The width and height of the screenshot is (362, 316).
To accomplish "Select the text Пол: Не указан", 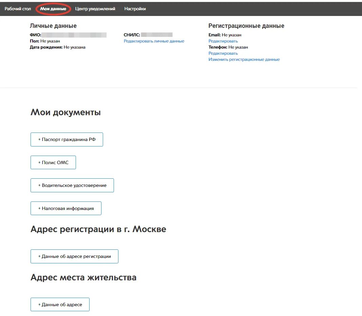I will click(x=45, y=41).
